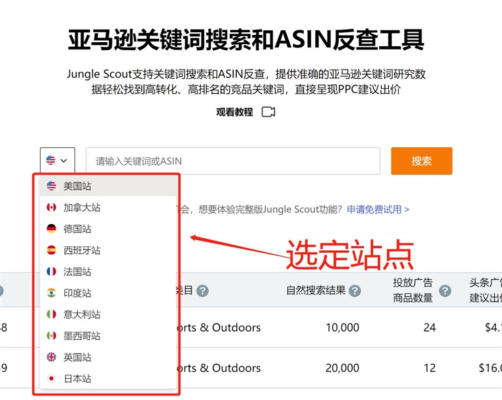The image size is (502, 400).
Task: Click the Japan flag icon
Action: (x=52, y=379)
